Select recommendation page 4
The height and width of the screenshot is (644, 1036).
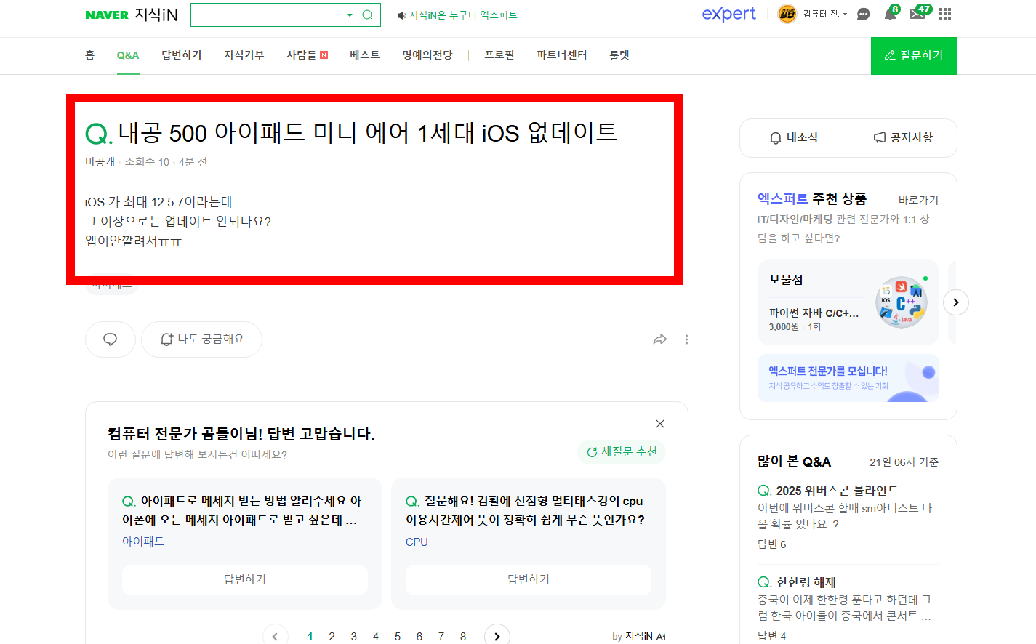[375, 637]
